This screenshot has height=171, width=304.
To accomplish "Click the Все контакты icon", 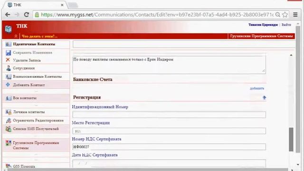I will coord(9,98).
